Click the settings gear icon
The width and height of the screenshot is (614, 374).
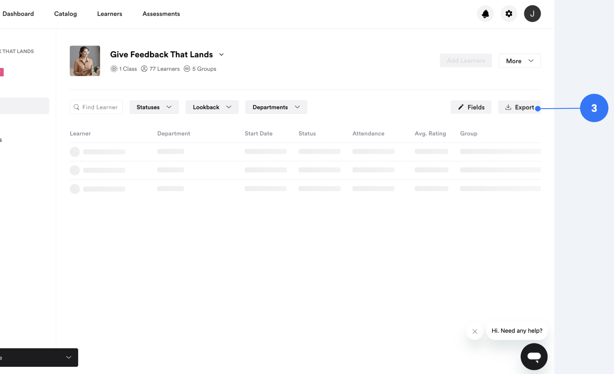pos(509,14)
